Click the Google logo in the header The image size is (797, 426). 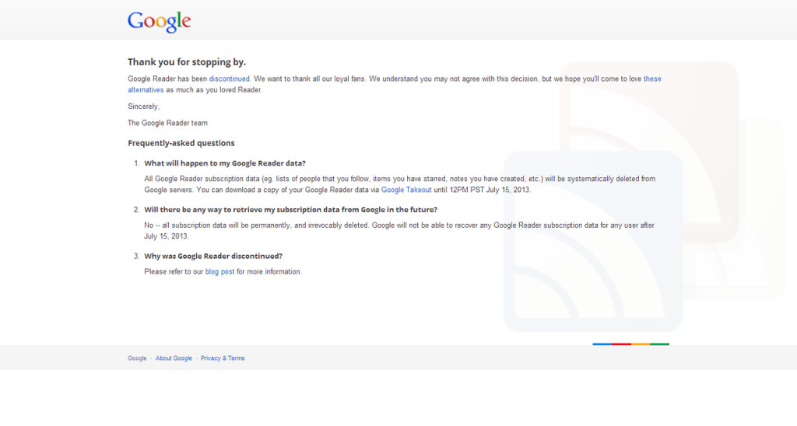tap(159, 21)
